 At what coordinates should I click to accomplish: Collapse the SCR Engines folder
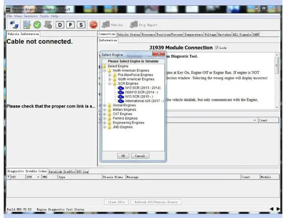click(x=109, y=84)
